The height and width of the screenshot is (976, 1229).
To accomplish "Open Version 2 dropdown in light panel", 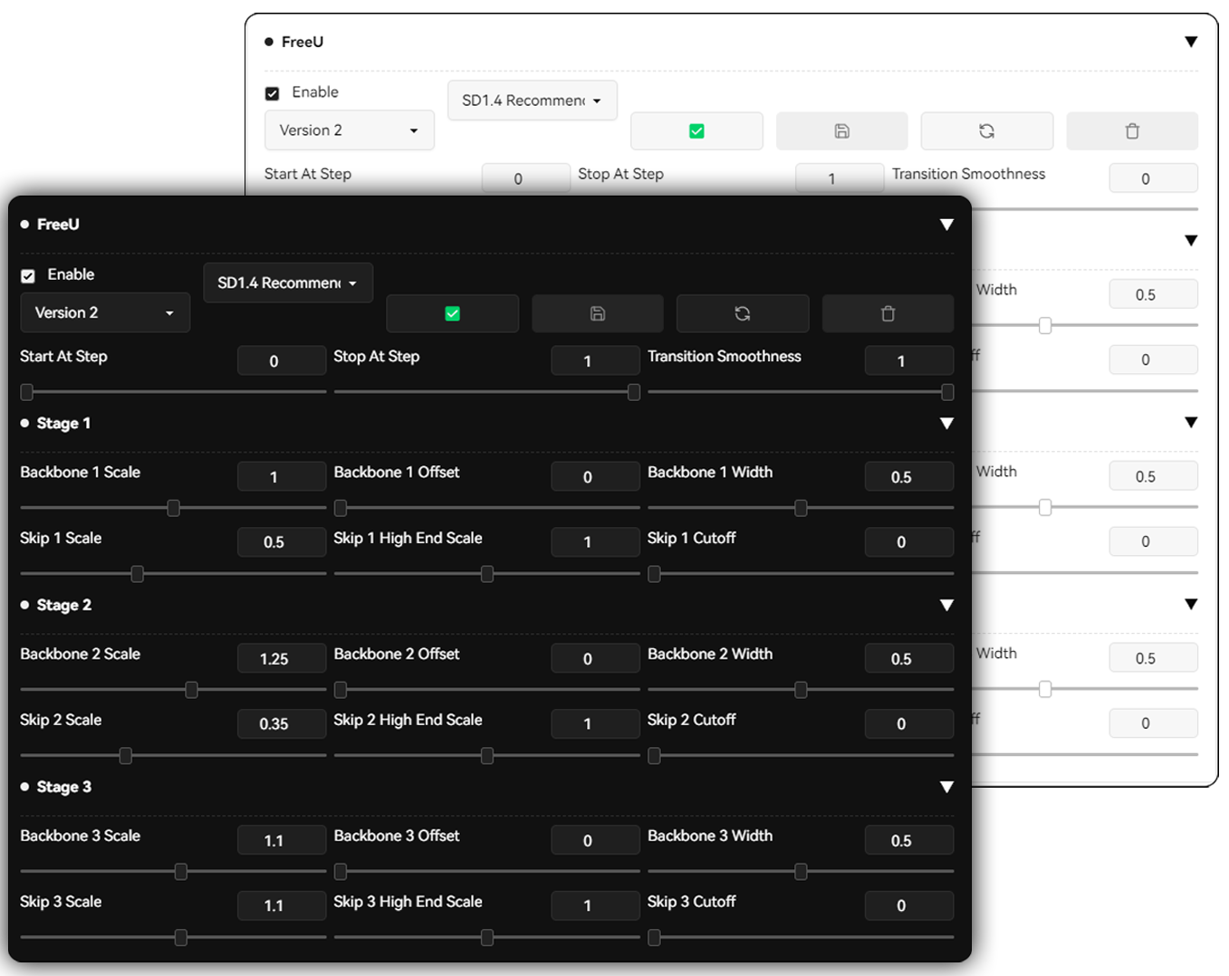I will click(x=350, y=130).
